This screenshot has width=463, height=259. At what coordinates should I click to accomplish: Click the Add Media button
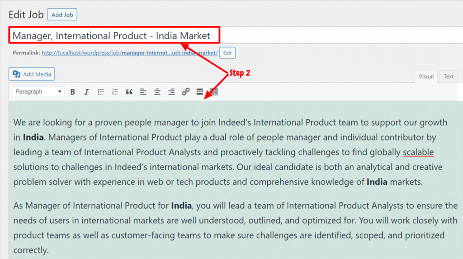(32, 74)
